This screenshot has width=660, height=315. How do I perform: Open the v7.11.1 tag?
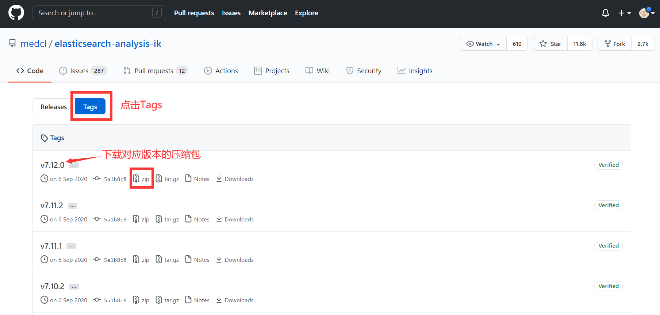point(51,246)
